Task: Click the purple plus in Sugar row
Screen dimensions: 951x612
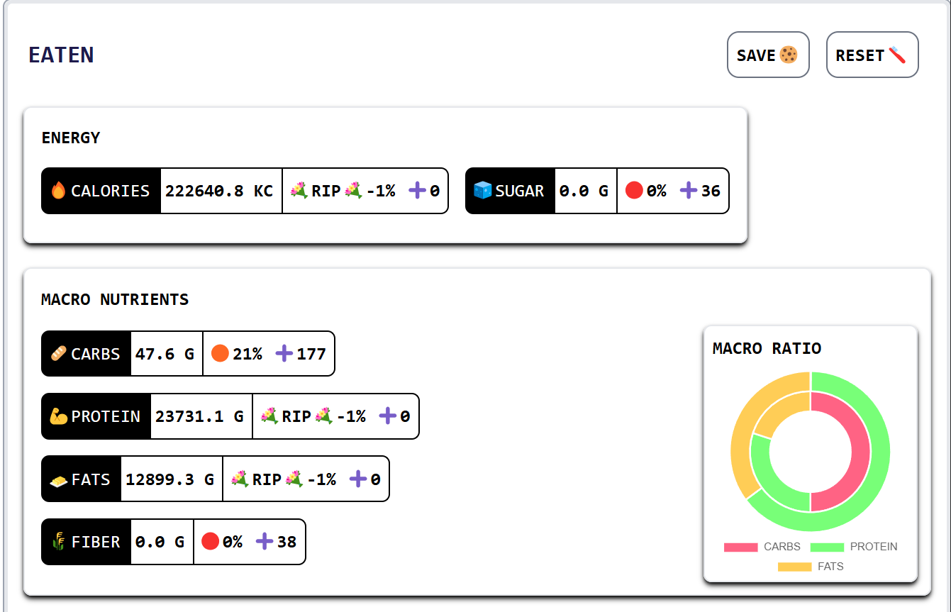Action: point(689,191)
